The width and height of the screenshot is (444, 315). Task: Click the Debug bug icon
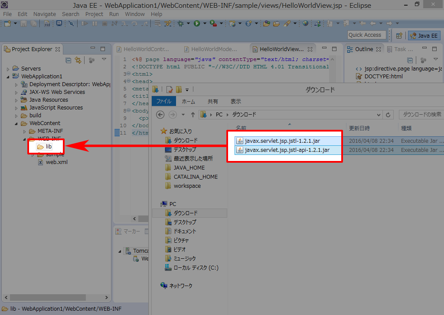click(x=180, y=24)
